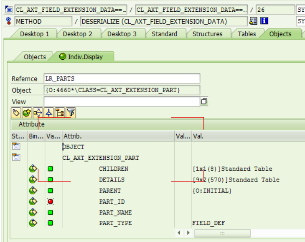Image resolution: width=305 pixels, height=242 pixels.
Task: Click the Attrib. column header
Action: click(x=118, y=136)
